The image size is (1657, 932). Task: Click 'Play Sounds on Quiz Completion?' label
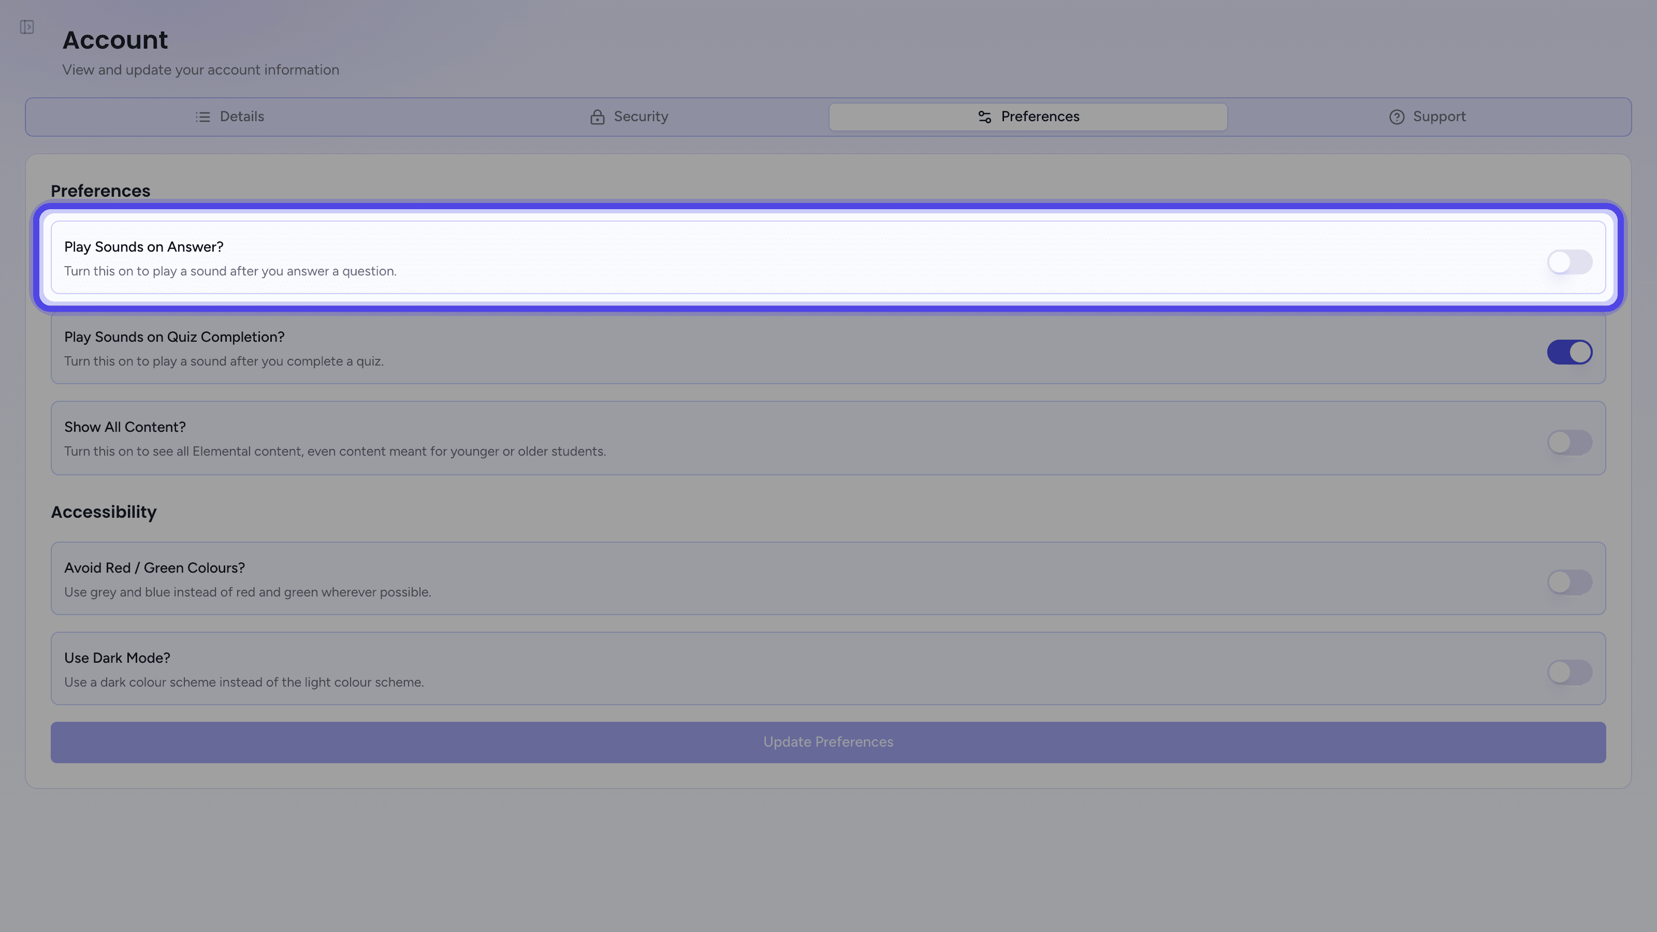click(x=175, y=337)
